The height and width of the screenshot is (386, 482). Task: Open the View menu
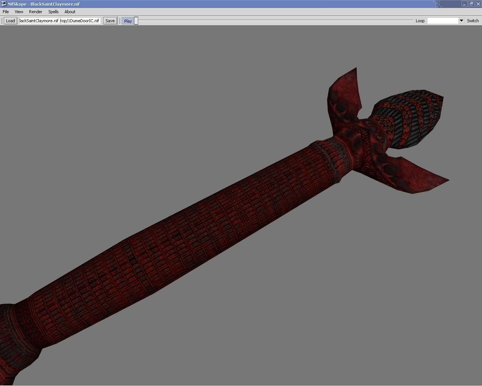point(19,12)
